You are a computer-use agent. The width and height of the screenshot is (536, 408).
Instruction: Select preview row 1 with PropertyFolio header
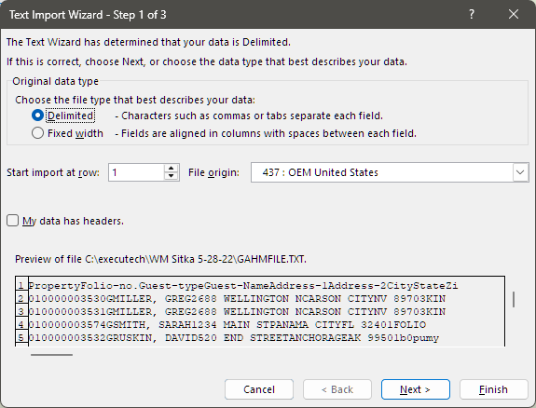tap(242, 286)
